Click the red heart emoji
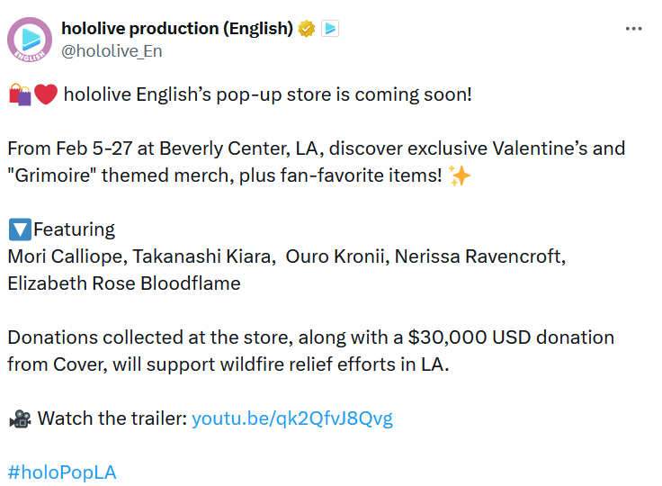662x486 pixels. 46,94
